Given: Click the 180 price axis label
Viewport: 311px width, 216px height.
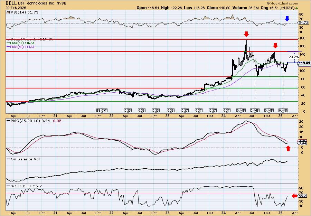Looking at the screenshot, I should pyautogui.click(x=302, y=38).
